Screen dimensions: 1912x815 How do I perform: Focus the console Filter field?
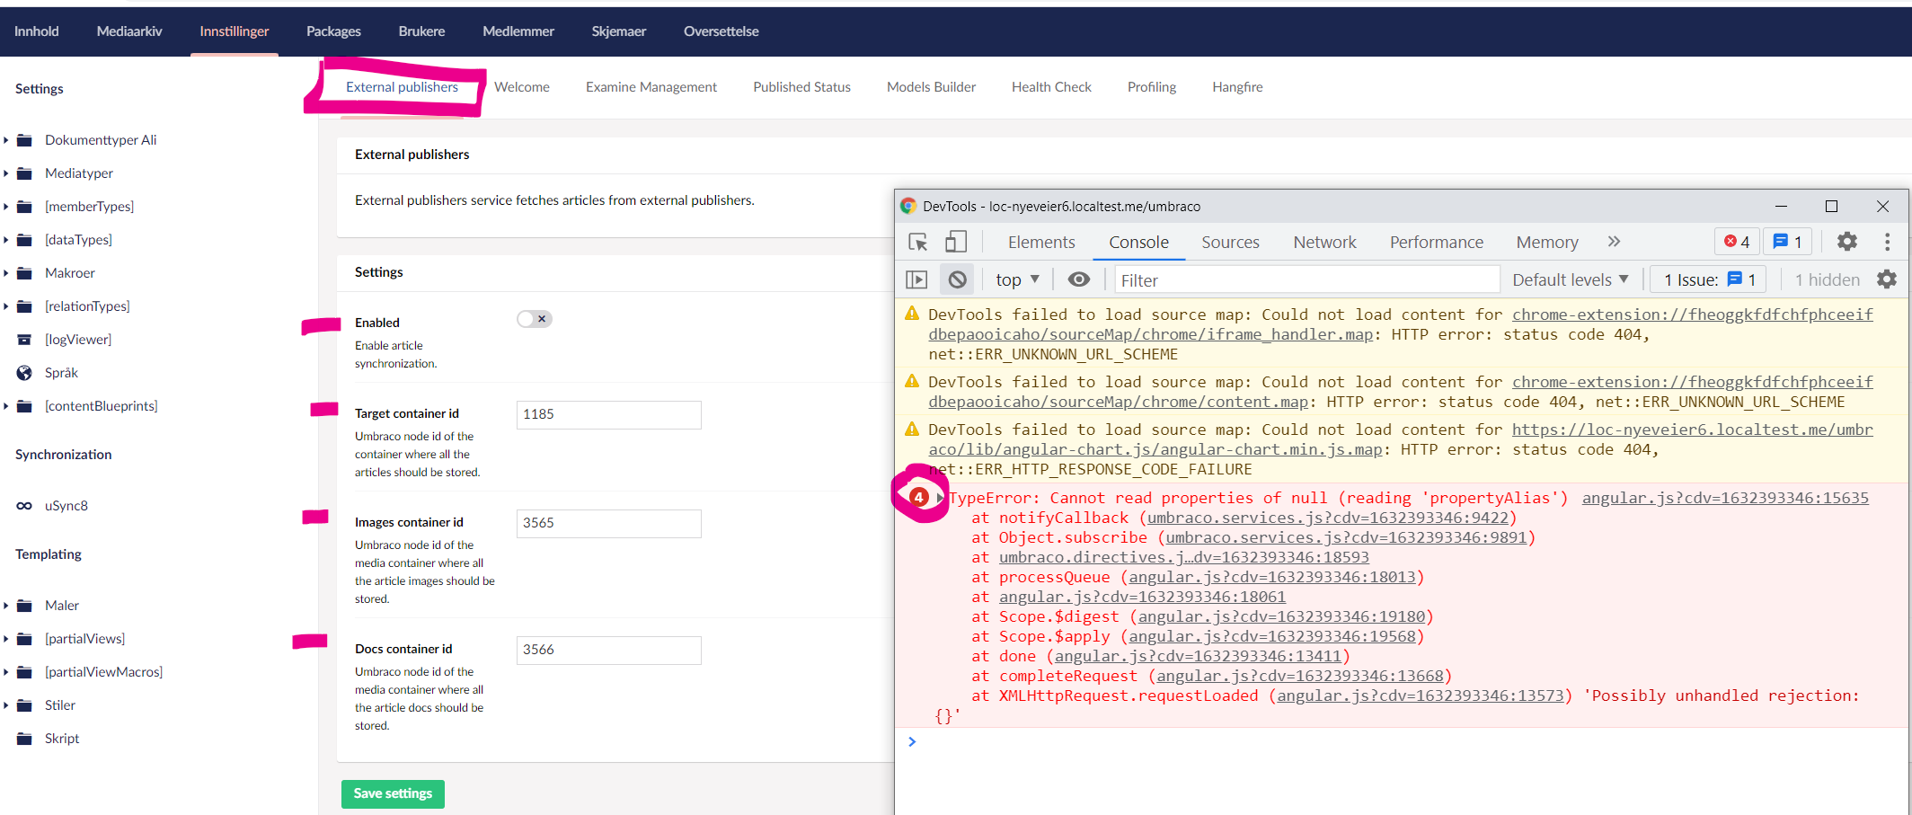1307,280
